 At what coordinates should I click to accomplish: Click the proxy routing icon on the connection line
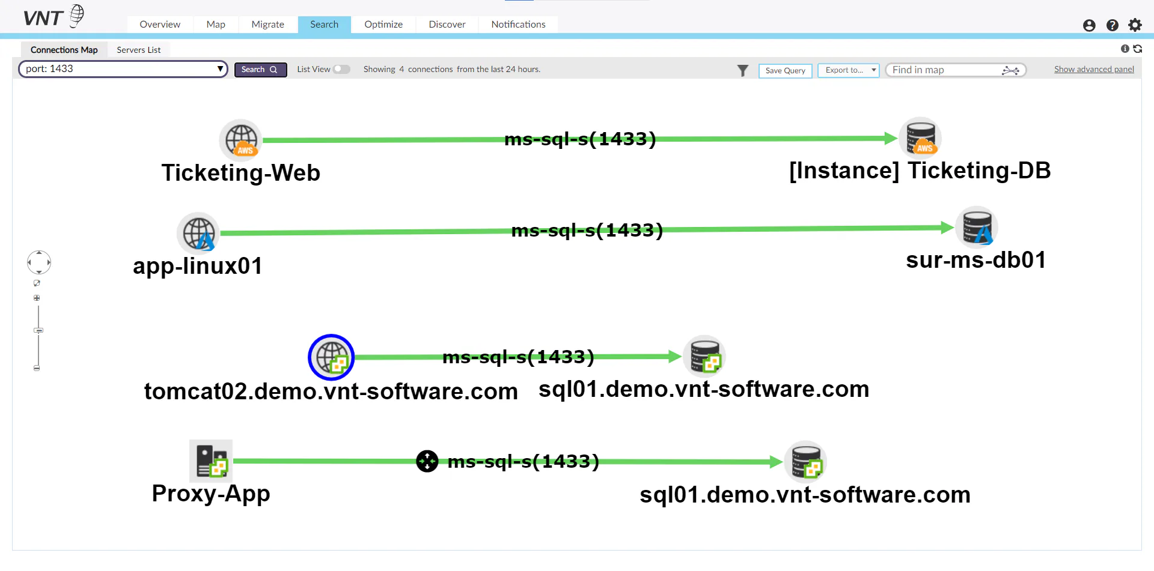427,461
